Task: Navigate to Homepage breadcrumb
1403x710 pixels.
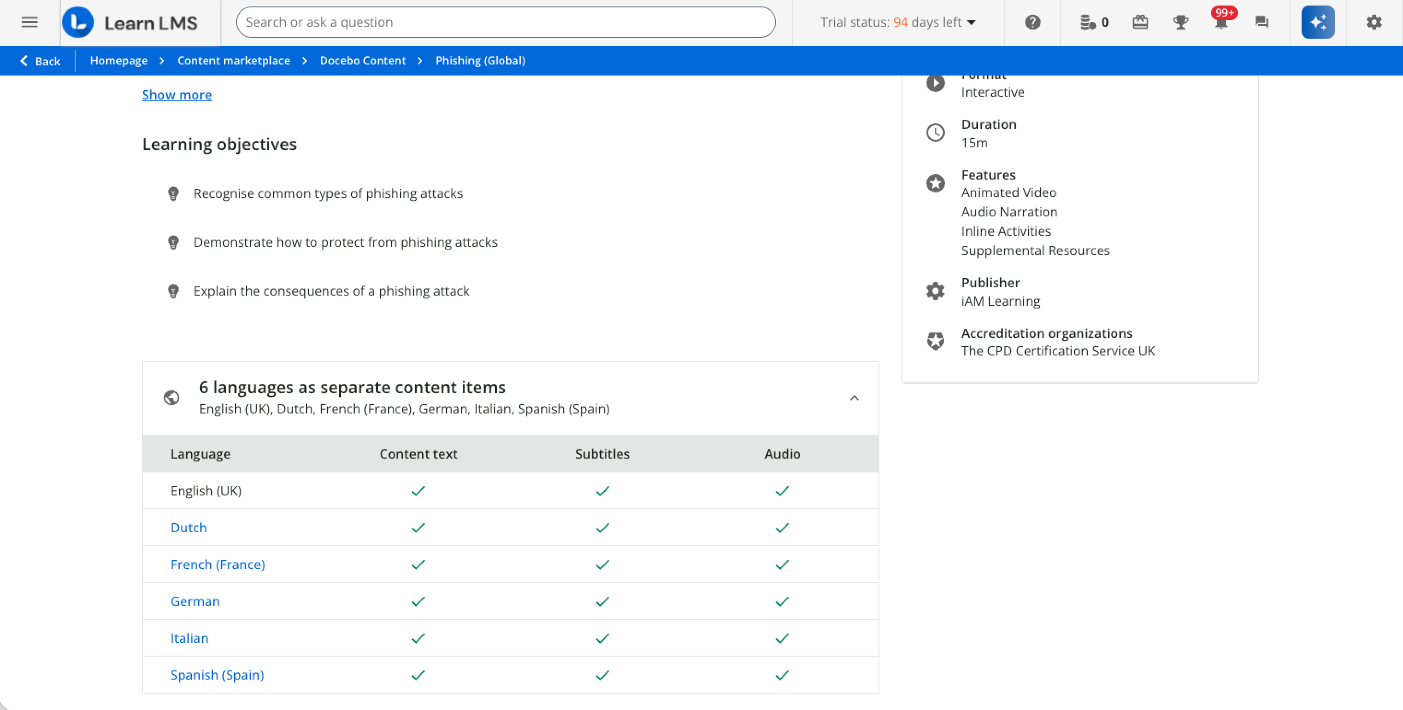Action: click(119, 61)
